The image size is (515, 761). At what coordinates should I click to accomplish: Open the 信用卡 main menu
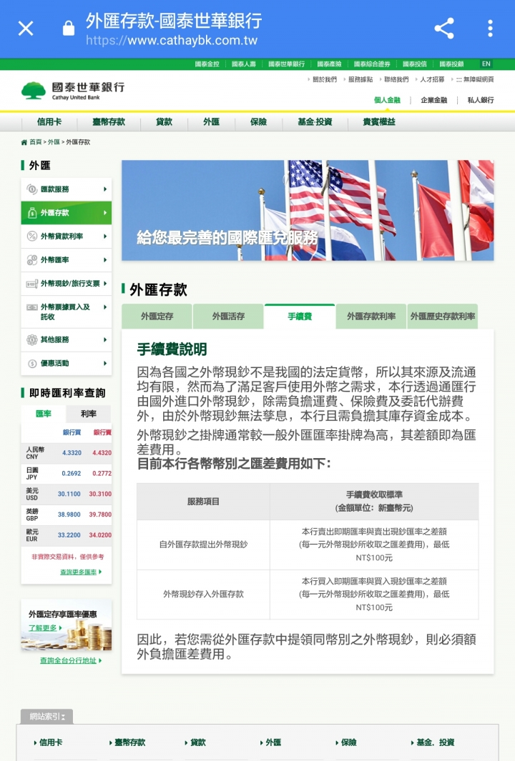(x=49, y=121)
